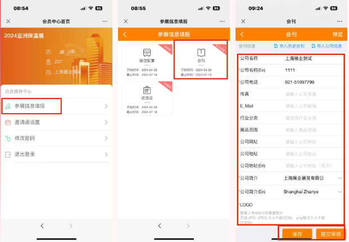349x242 pixels.
Task: Click the 修改密码 key icon
Action: [x=8, y=138]
